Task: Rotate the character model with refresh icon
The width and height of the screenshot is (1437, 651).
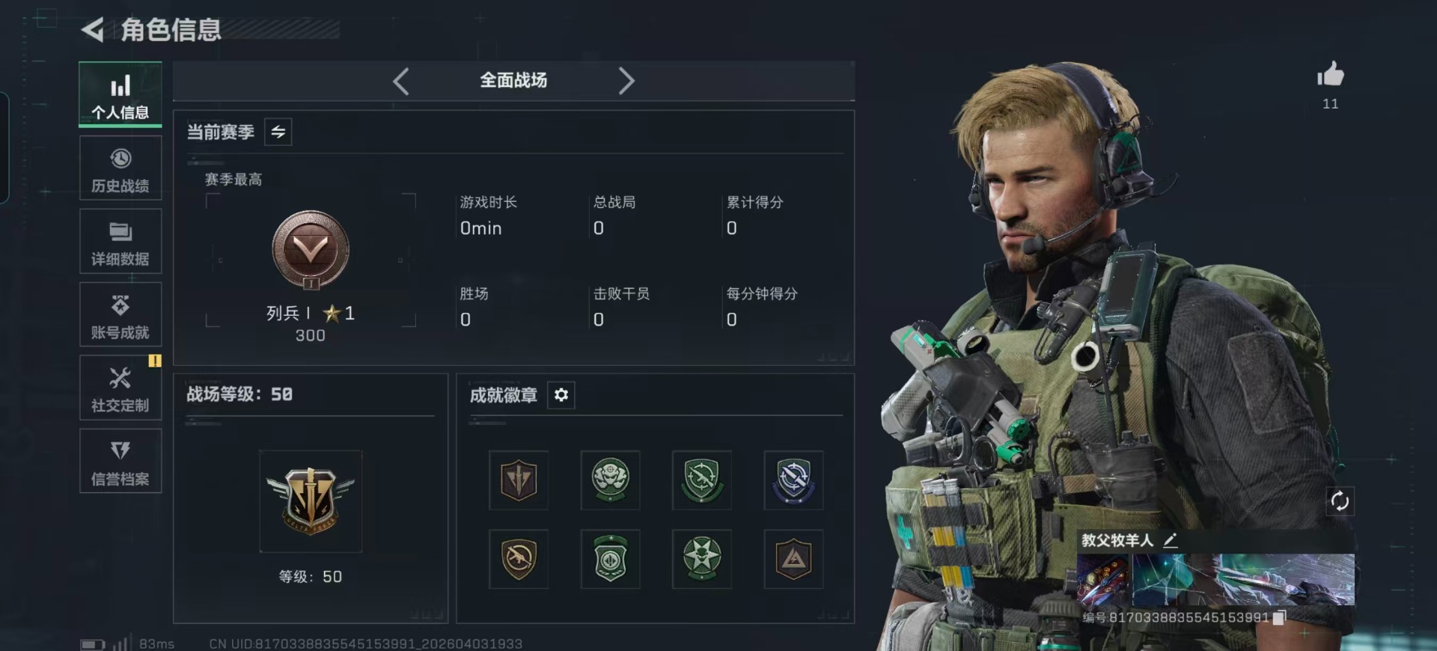Action: (x=1340, y=501)
